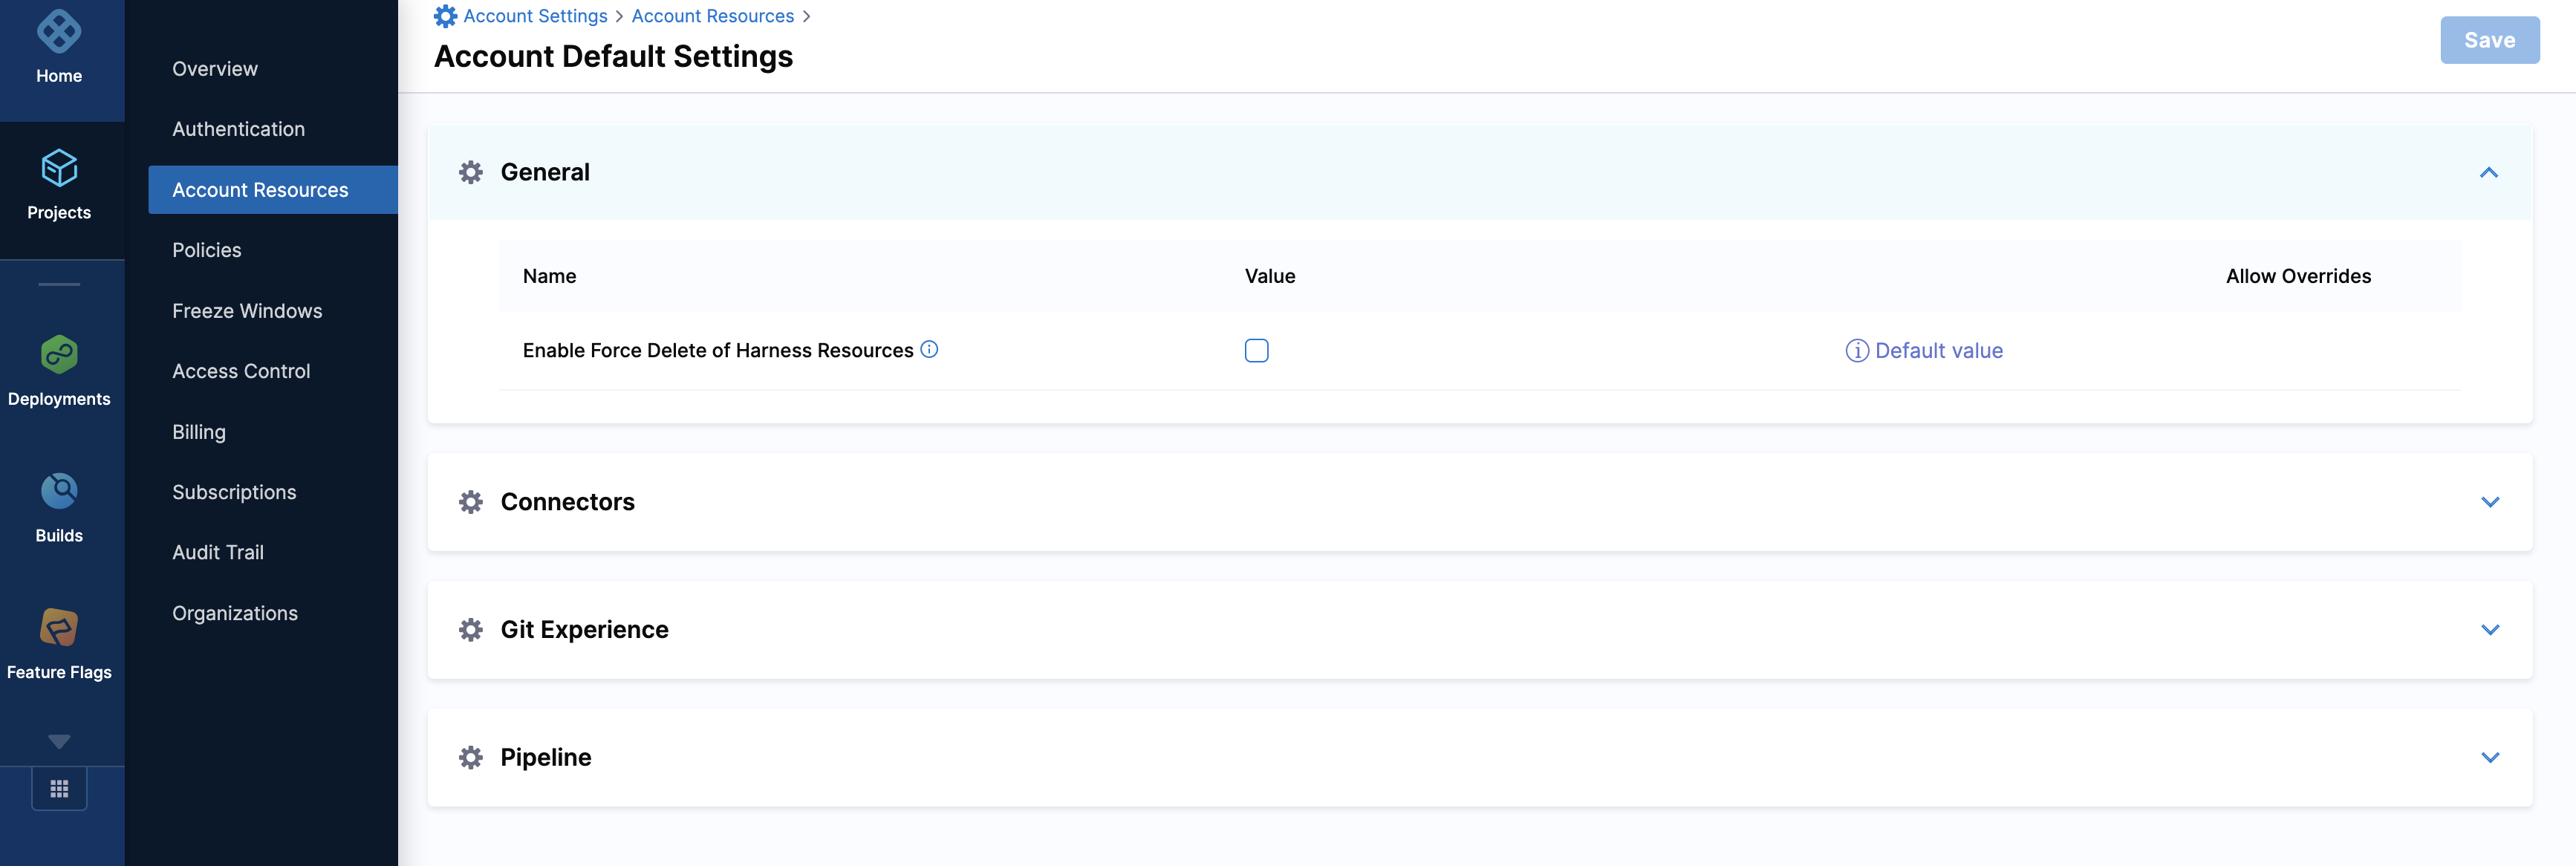
Task: Open the Builds module icon
Action: tap(59, 491)
